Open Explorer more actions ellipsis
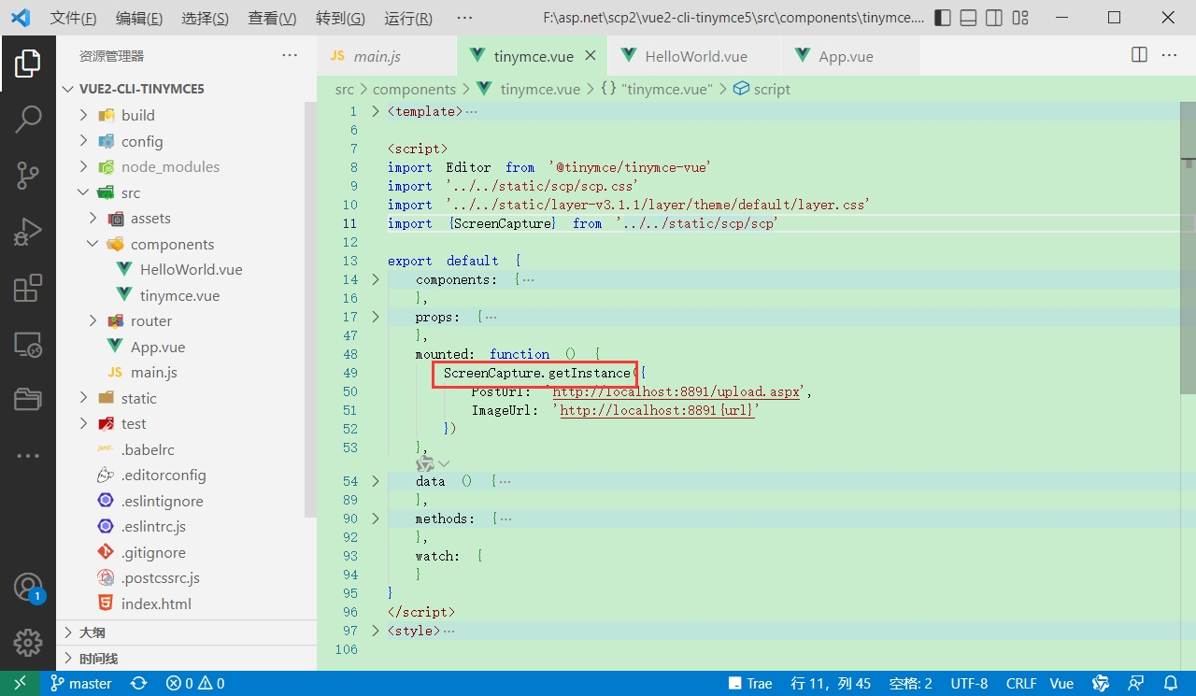The image size is (1196, 696). [x=290, y=56]
